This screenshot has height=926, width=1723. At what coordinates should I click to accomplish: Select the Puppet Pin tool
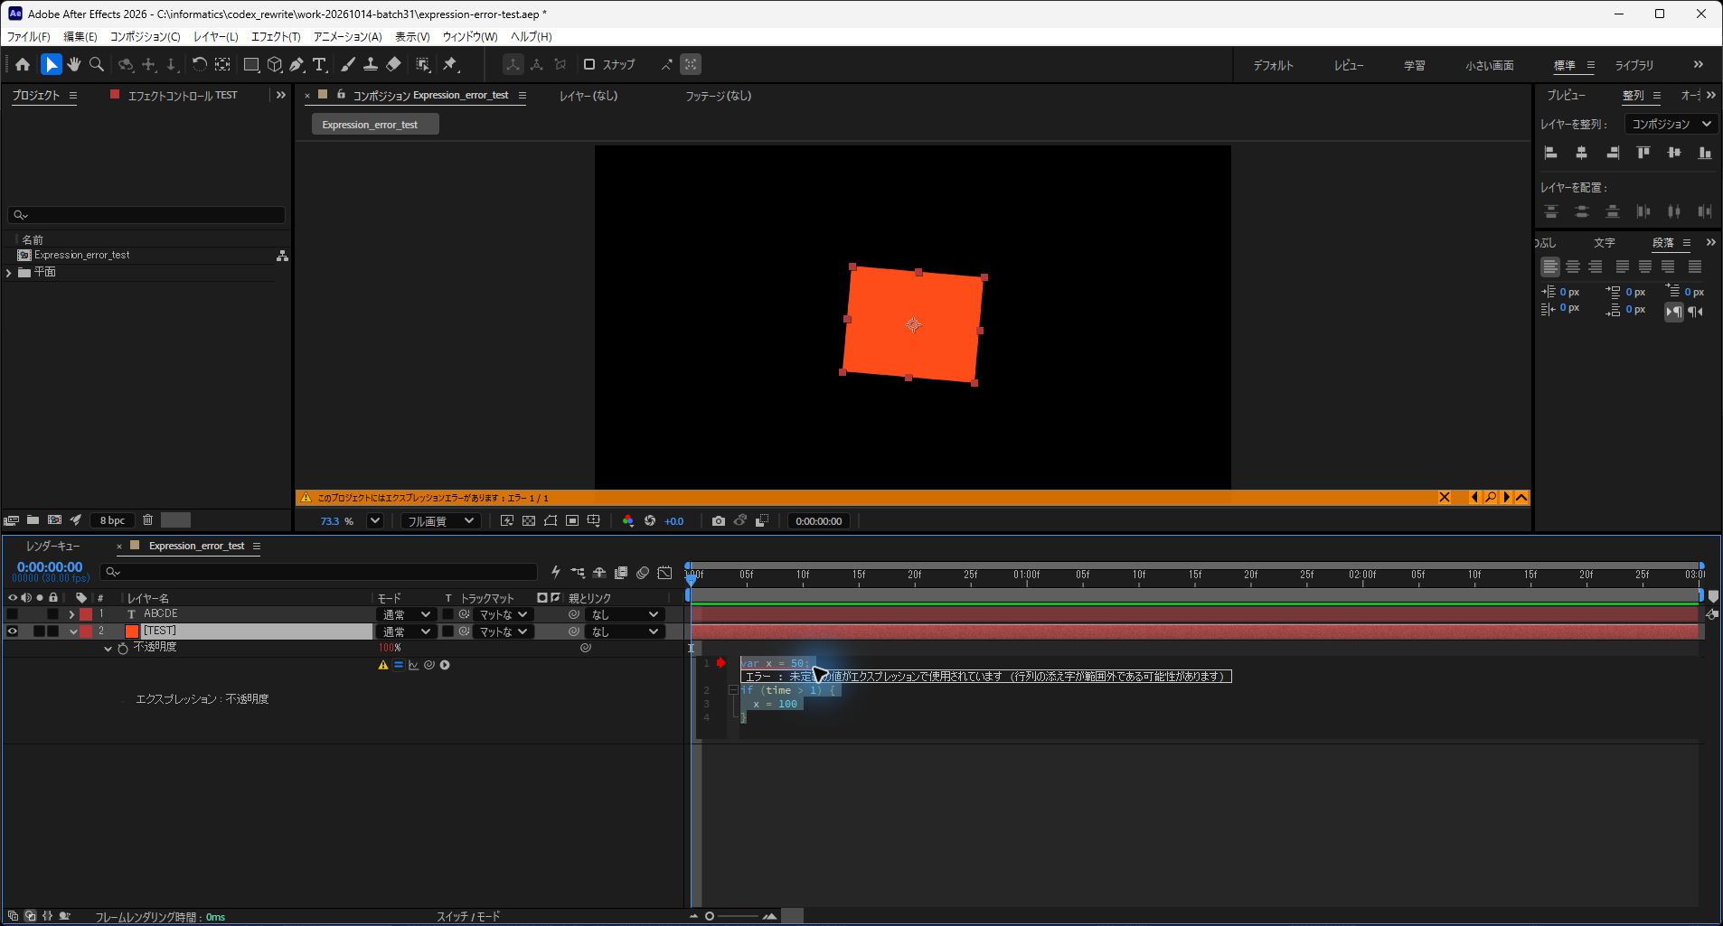(x=450, y=64)
